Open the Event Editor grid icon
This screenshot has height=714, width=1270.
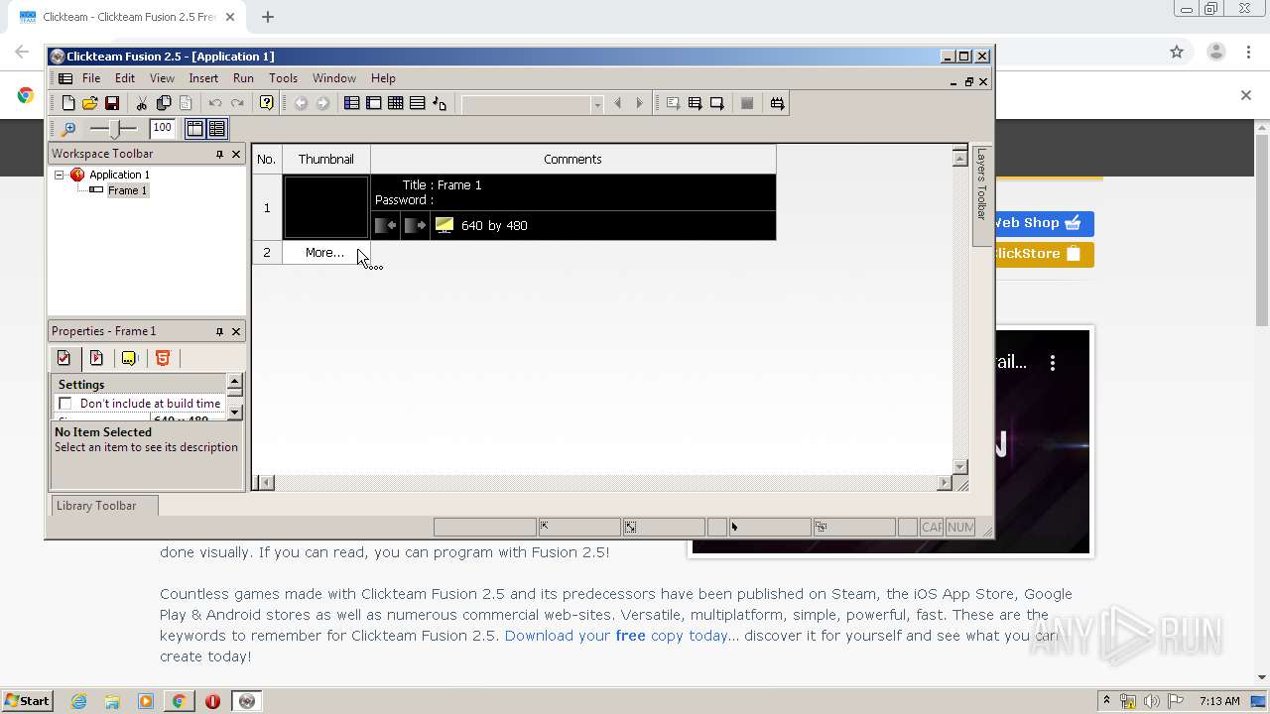(396, 103)
